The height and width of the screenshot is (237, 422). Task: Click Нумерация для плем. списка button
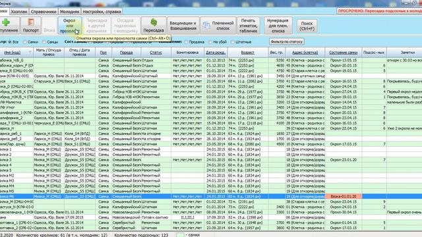278,26
